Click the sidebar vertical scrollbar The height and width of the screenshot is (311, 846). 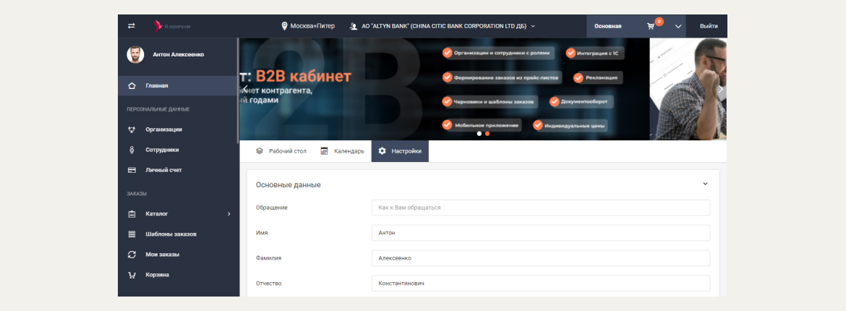[x=238, y=90]
